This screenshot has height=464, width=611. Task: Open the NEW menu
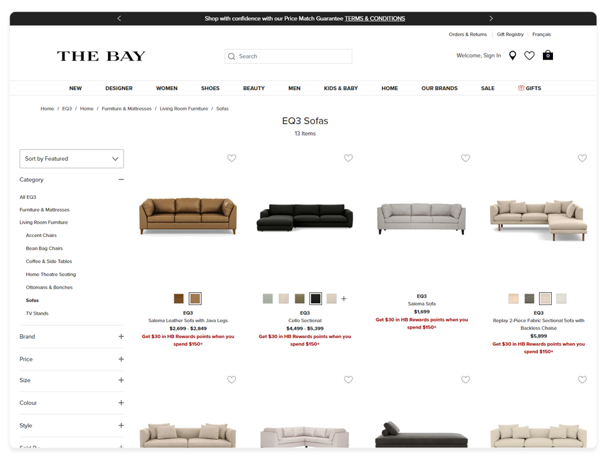tap(76, 88)
